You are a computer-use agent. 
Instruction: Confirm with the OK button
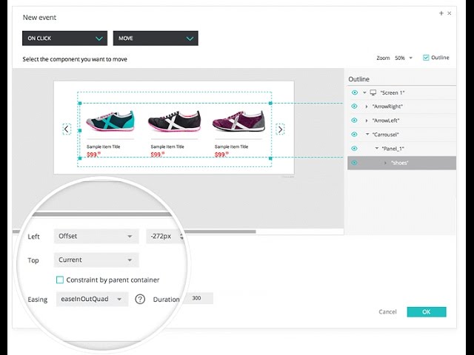(427, 312)
